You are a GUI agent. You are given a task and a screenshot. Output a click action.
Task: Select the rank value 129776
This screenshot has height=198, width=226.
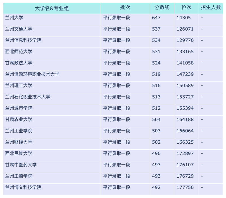click(185, 40)
